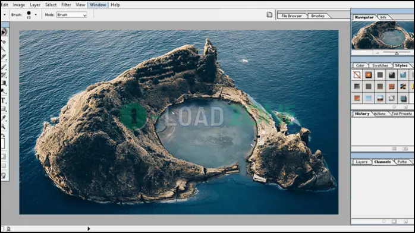Image resolution: width=415 pixels, height=233 pixels.
Task: Create new style in Styles panel
Action: click(x=405, y=107)
